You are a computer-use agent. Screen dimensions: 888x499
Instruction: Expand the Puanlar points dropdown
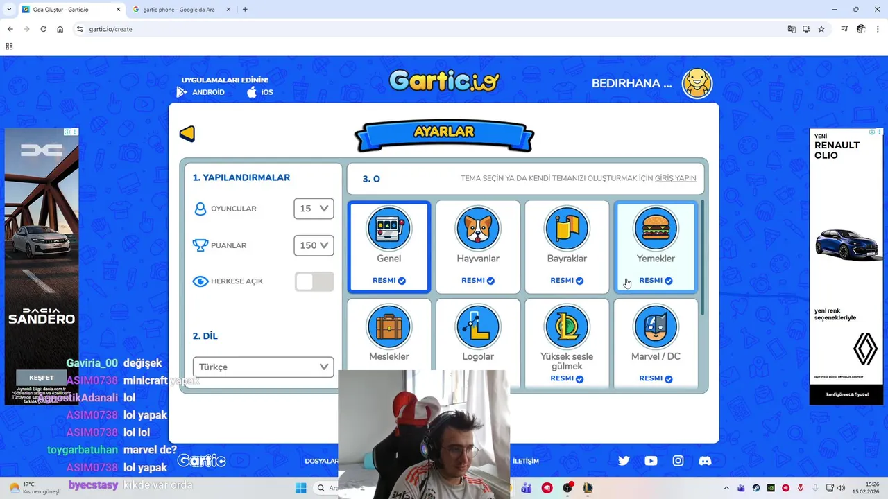pos(314,245)
